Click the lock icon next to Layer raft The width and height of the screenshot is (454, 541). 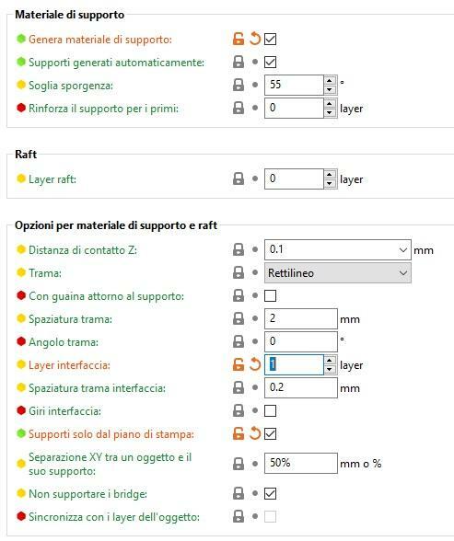pyautogui.click(x=239, y=178)
